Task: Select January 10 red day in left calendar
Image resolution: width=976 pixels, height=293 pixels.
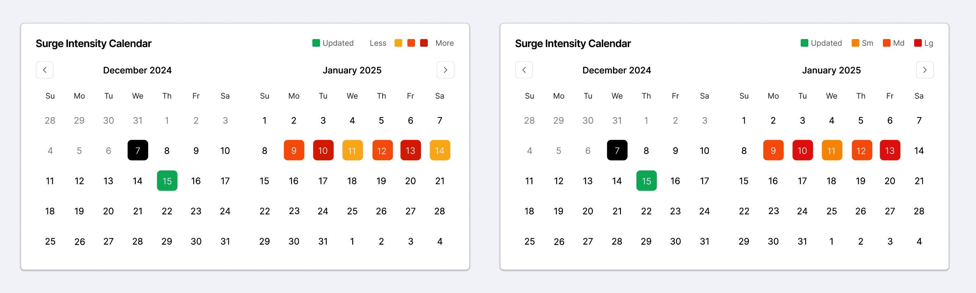Action: [323, 150]
